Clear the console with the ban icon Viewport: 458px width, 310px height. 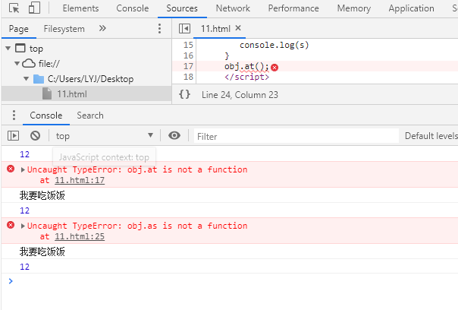tap(36, 135)
